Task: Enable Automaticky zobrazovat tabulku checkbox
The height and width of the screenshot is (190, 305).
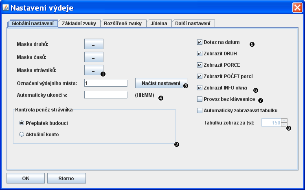Action: coord(200,110)
